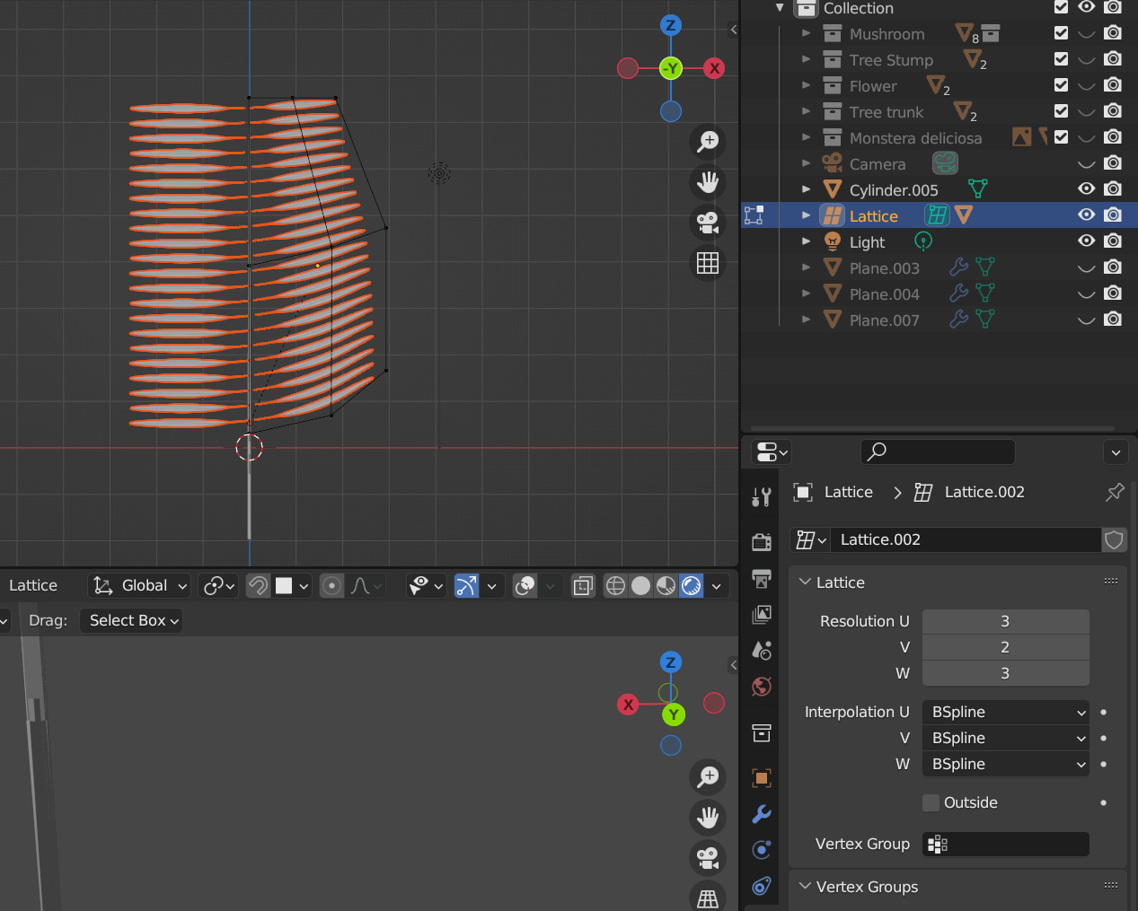This screenshot has width=1138, height=911.
Task: Click the mesh data icon in the Plane.004 row
Action: pos(985,293)
